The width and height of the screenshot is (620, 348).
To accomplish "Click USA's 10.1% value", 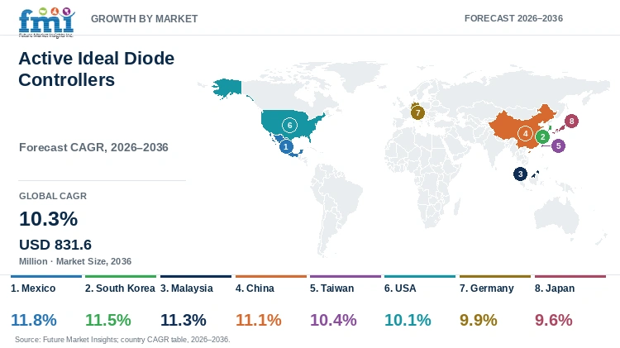I will [408, 320].
